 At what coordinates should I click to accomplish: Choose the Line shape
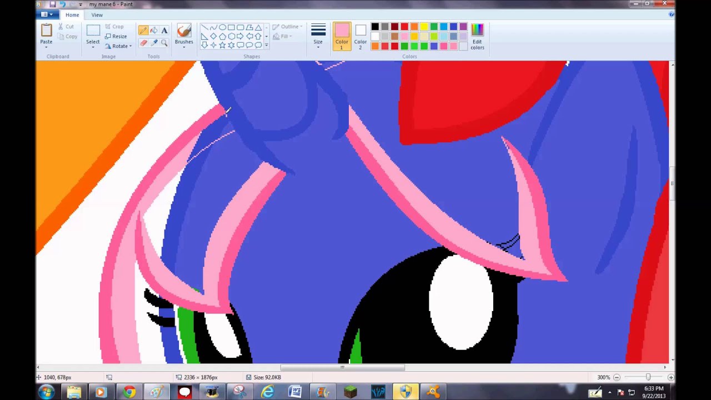coord(204,27)
